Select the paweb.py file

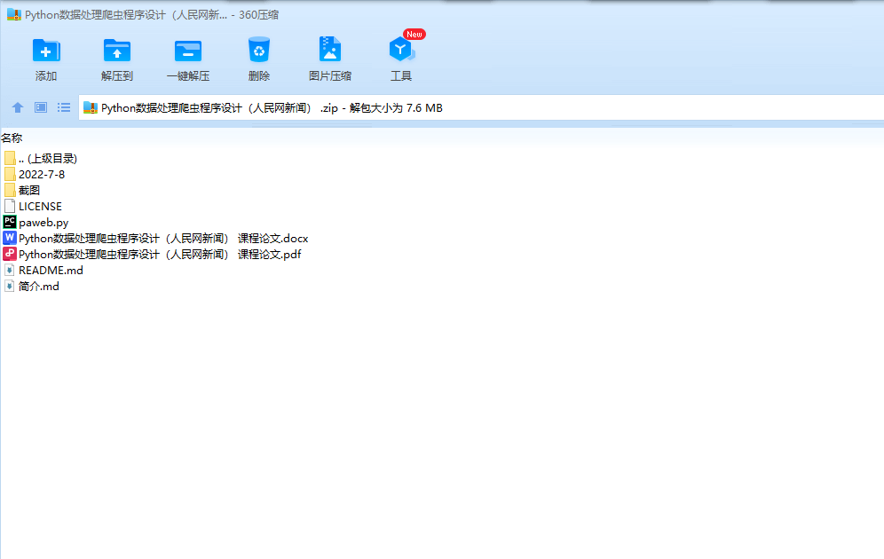[36, 223]
